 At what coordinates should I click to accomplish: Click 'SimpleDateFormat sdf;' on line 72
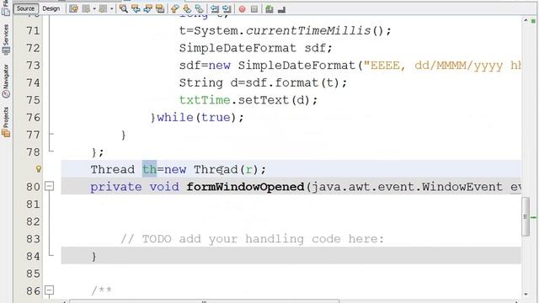(x=256, y=48)
